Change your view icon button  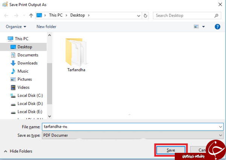(196, 26)
